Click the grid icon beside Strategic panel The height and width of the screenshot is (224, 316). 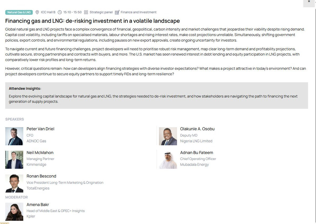point(86,12)
